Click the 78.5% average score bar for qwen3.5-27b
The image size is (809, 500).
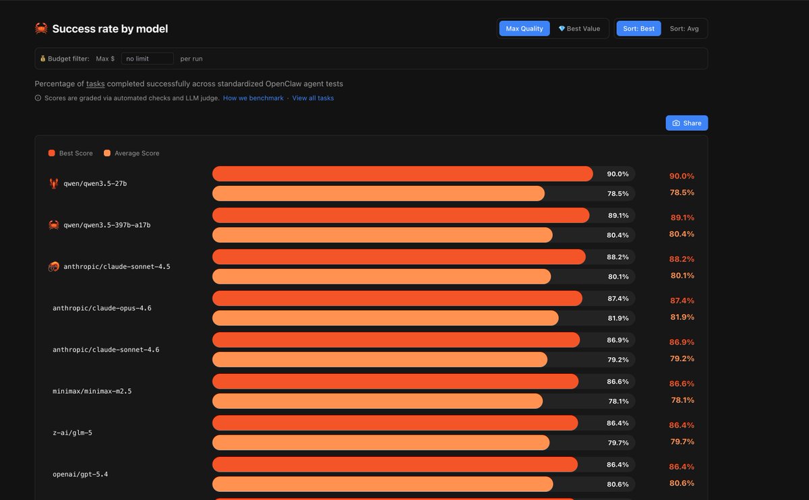(x=378, y=193)
